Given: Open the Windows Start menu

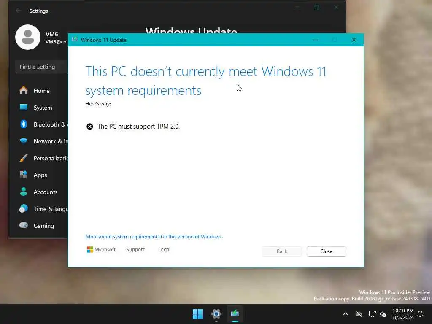Looking at the screenshot, I should tap(197, 314).
